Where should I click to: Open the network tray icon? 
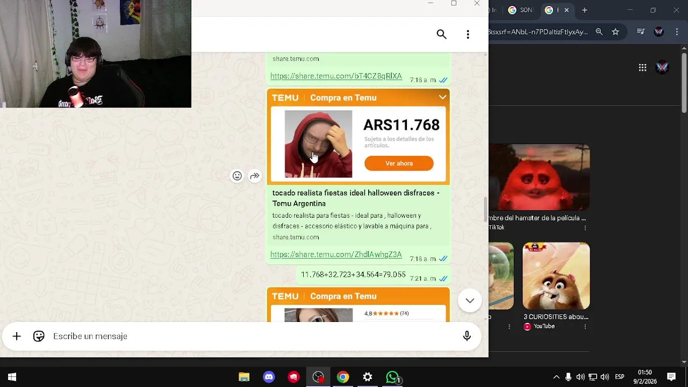point(592,377)
